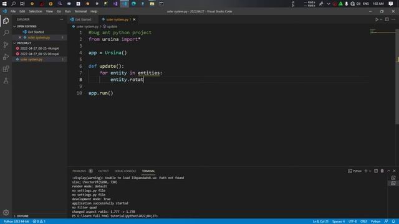399x224 pixels.
Task: Open the Run menu
Action: (x=67, y=11)
